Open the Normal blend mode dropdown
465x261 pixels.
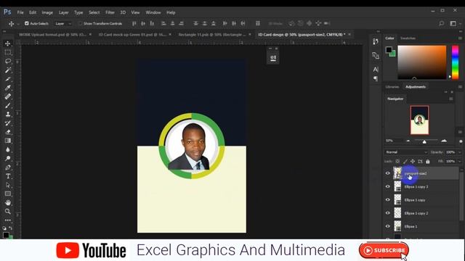pyautogui.click(x=406, y=152)
